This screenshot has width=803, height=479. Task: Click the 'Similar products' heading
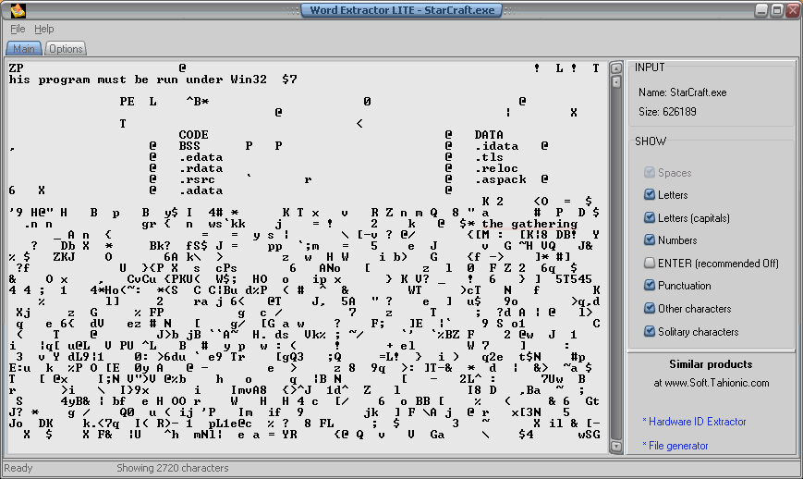coord(711,364)
